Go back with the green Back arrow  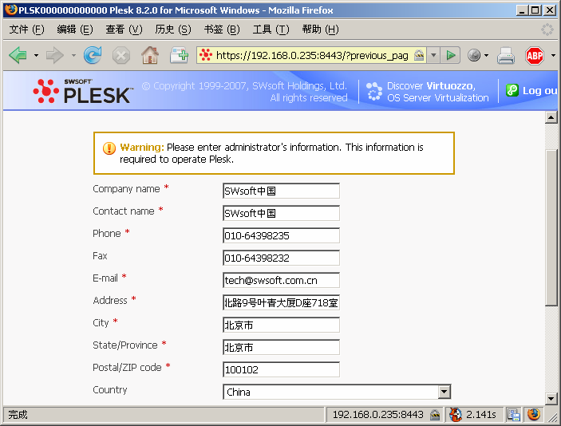coord(18,55)
